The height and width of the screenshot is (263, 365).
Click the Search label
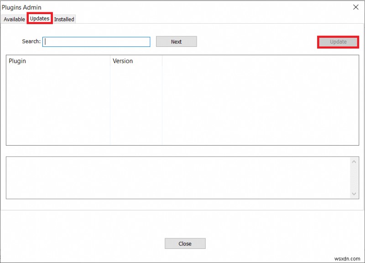31,41
